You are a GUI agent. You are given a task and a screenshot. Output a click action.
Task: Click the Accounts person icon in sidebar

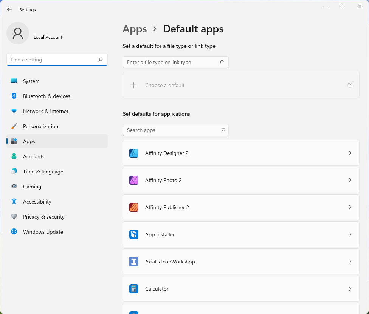coord(14,156)
